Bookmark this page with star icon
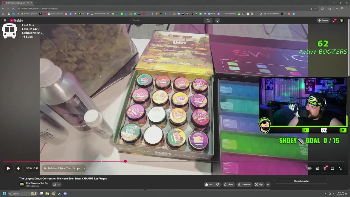The width and height of the screenshot is (350, 197). (316, 8)
